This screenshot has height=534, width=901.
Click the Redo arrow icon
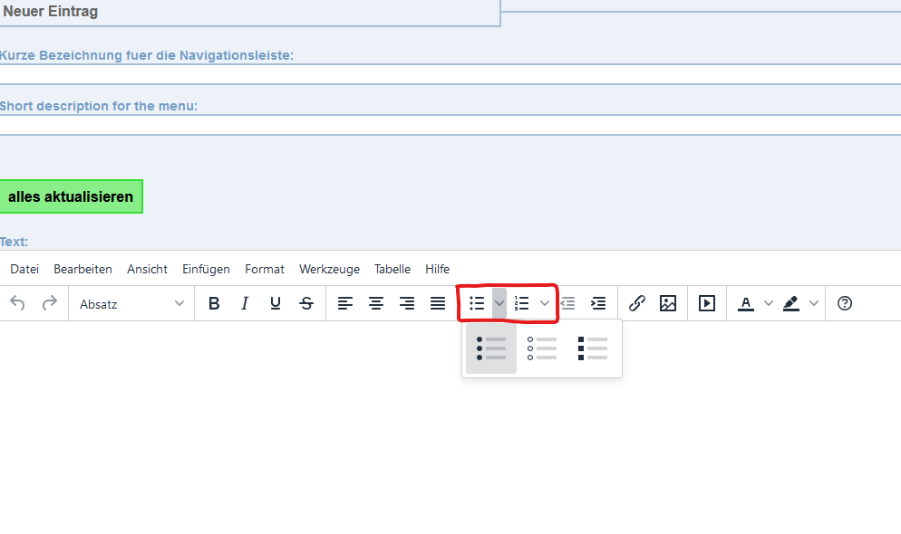coord(50,303)
